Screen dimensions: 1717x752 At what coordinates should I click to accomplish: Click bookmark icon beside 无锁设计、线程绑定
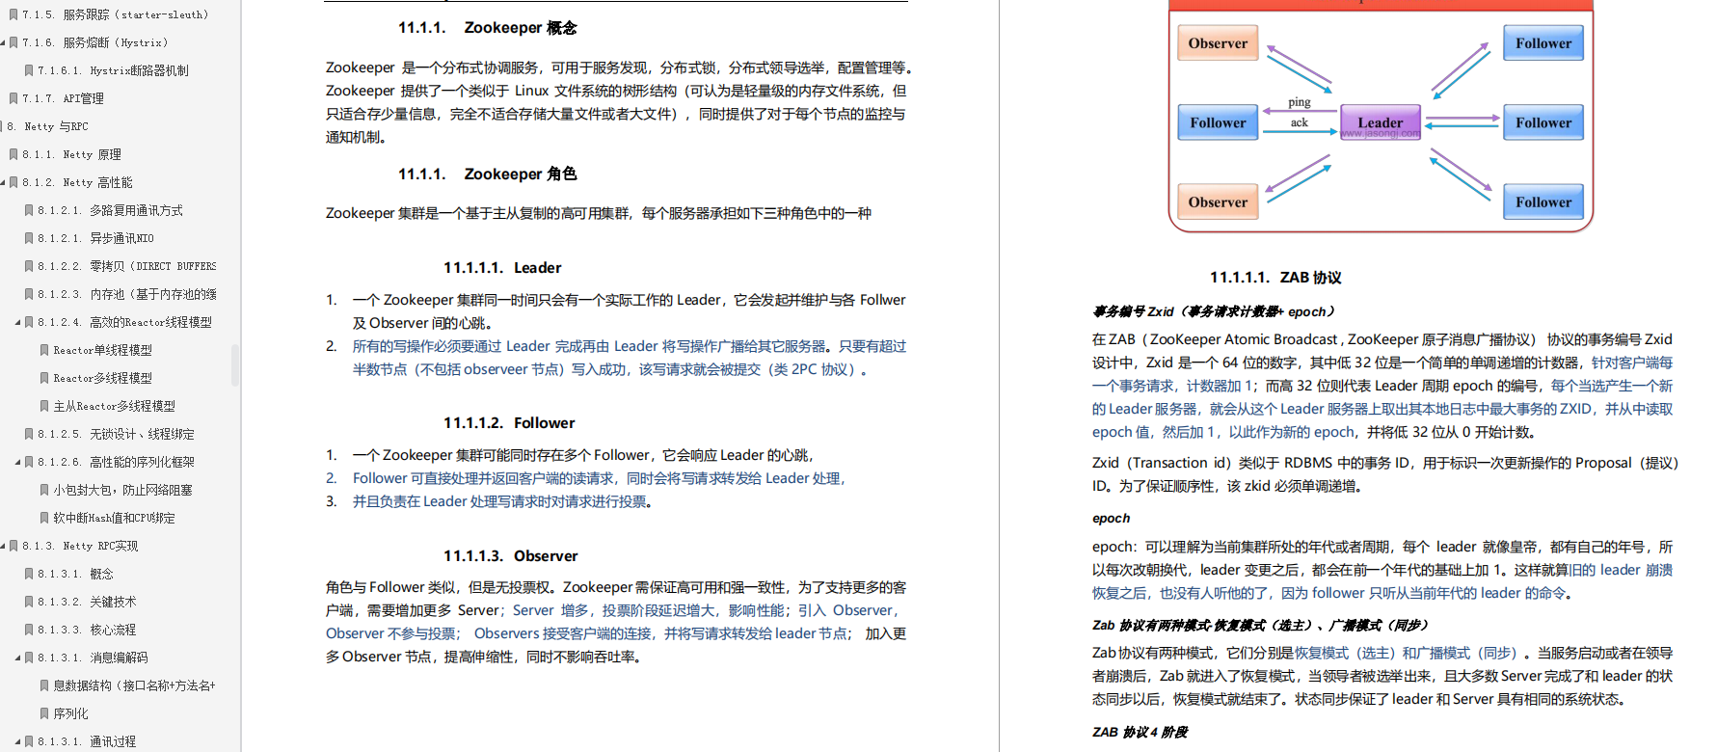(29, 434)
